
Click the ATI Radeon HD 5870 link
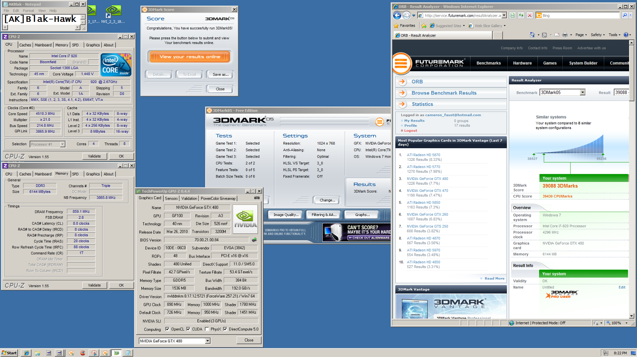pyautogui.click(x=424, y=155)
